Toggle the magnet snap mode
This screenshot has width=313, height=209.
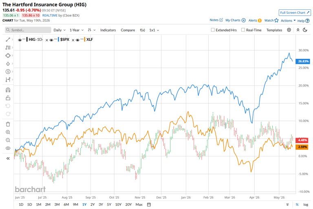8,90
